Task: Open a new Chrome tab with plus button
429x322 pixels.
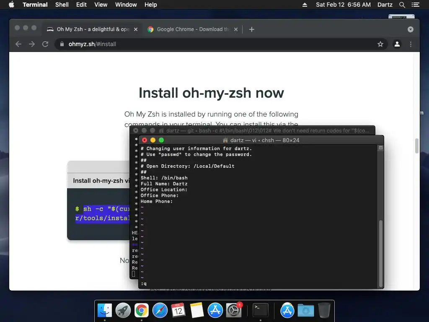Action: coord(252,29)
